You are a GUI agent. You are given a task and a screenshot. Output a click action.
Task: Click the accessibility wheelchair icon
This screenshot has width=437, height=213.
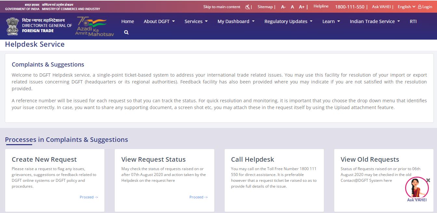tap(247, 6)
